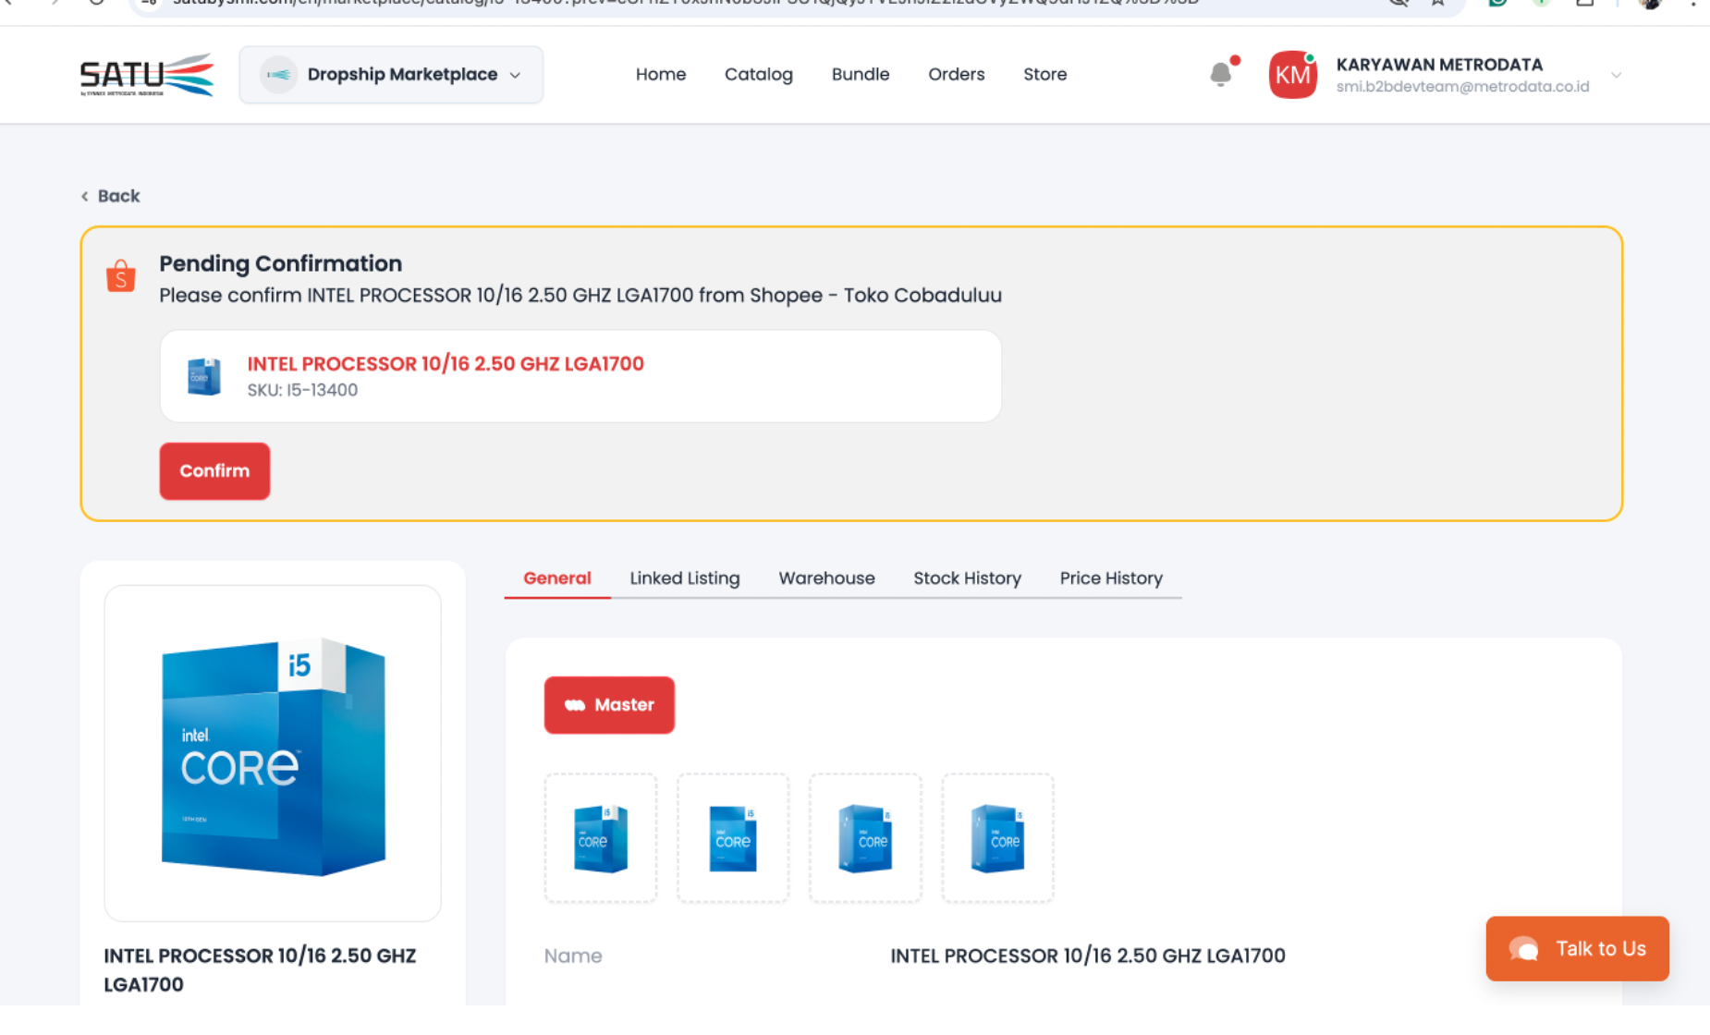Click the Talk to Us chat button
This screenshot has height=1035, width=1710.
tap(1577, 948)
